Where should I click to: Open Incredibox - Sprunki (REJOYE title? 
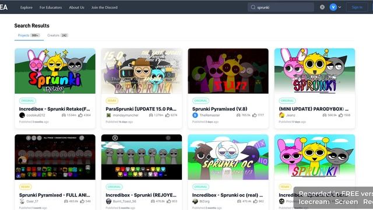[x=141, y=195]
